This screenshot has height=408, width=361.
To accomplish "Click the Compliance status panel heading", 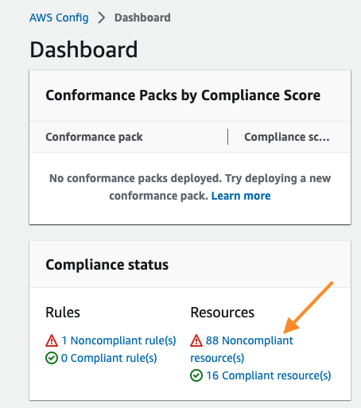I will pos(107,265).
